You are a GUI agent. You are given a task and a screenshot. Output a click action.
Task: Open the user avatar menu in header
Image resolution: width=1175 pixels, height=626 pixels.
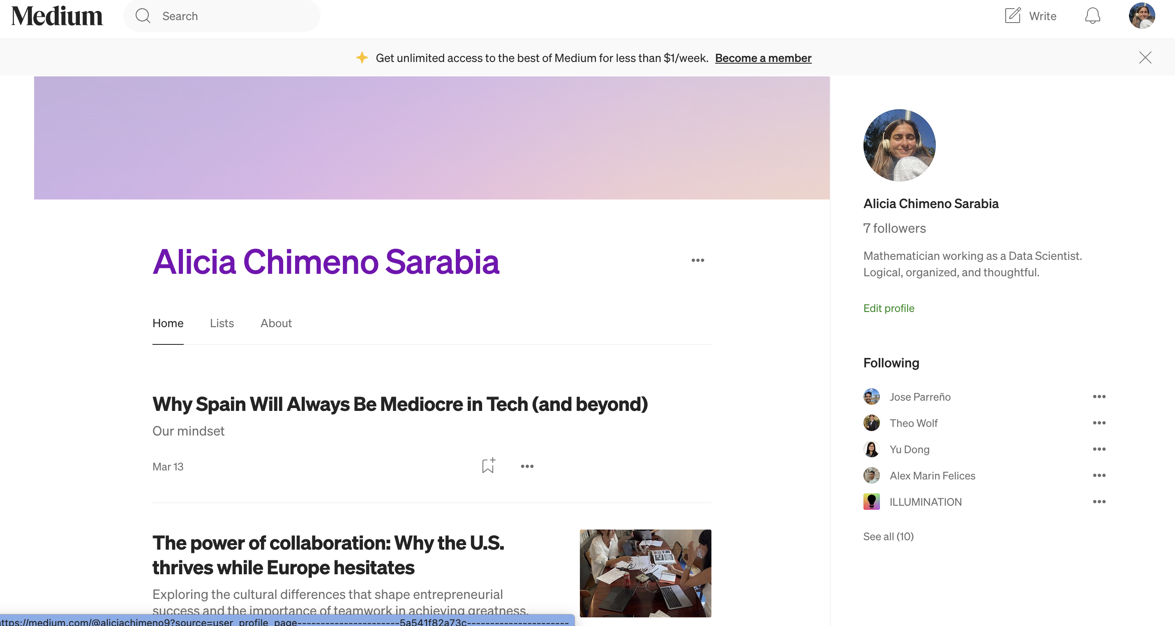point(1142,16)
